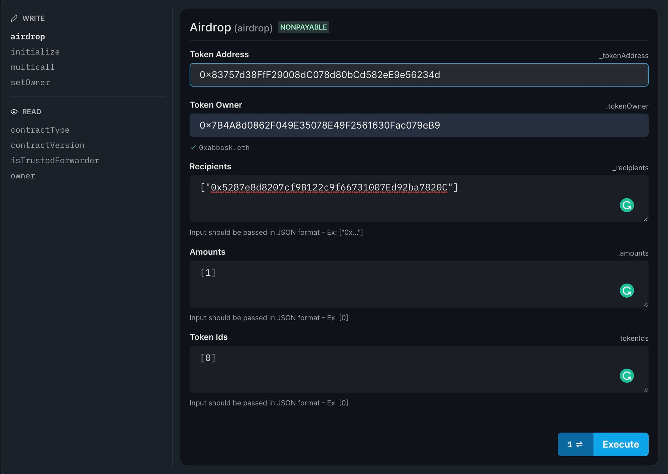Click inside the Token Owner field

[419, 125]
